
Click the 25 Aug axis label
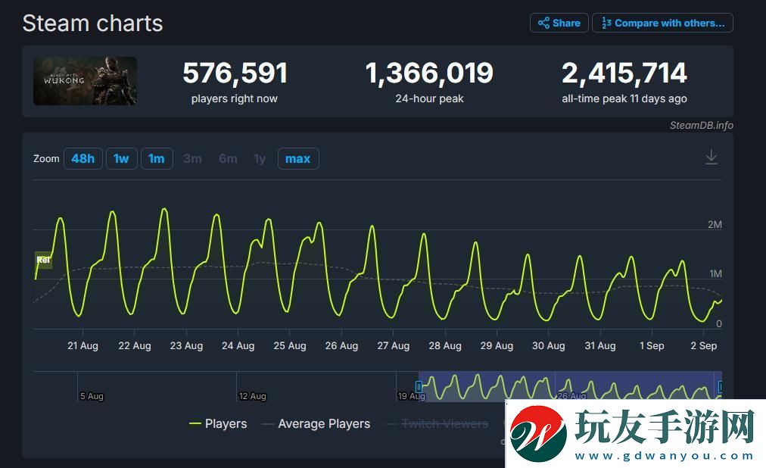290,346
